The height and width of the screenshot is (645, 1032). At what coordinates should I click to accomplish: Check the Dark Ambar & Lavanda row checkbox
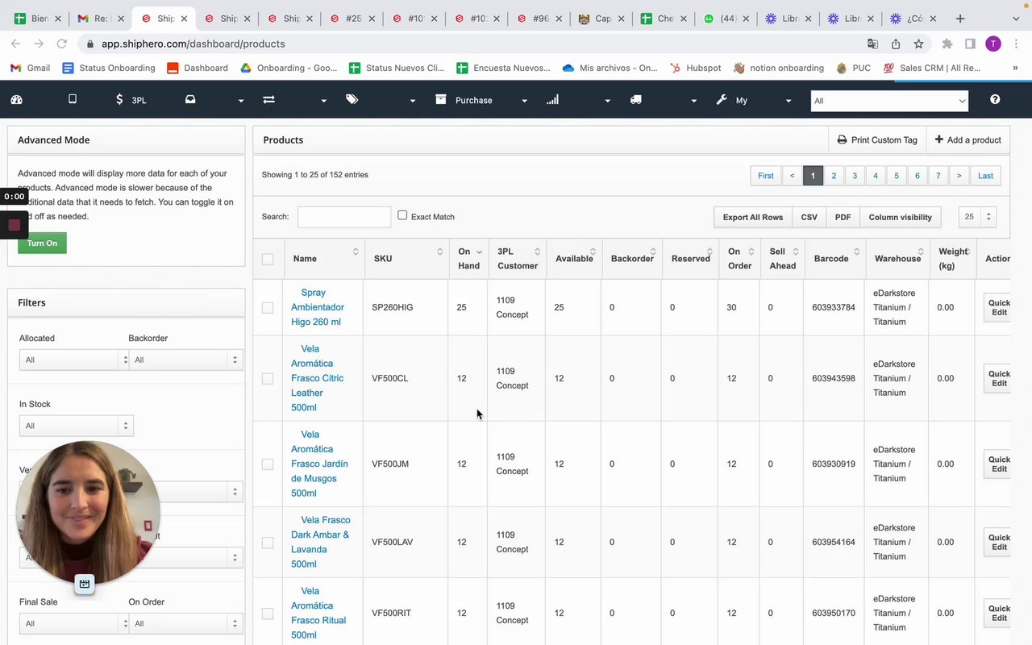point(268,543)
